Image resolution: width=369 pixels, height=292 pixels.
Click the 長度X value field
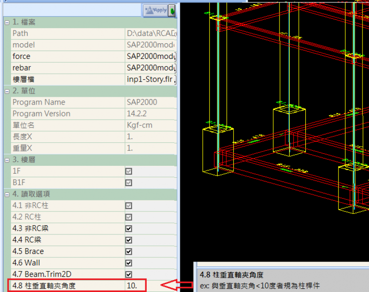pos(151,137)
